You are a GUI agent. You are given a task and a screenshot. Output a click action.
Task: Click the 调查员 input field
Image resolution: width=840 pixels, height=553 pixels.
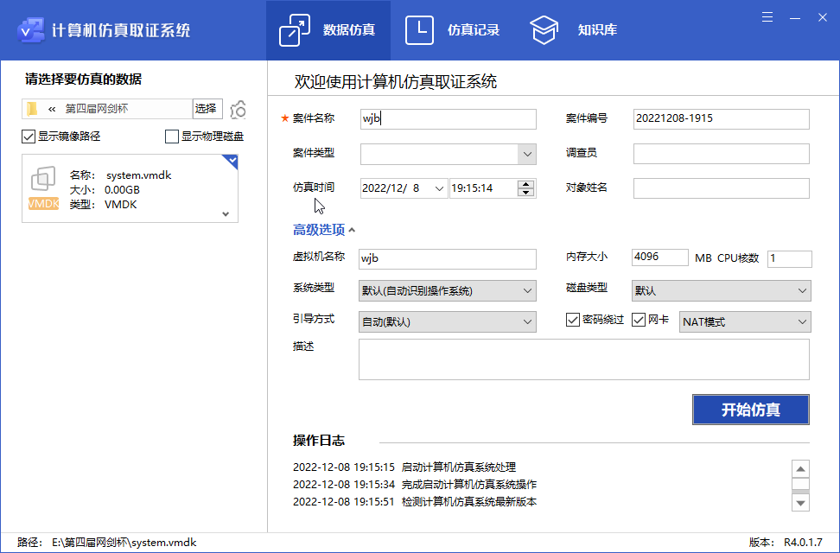tap(721, 154)
